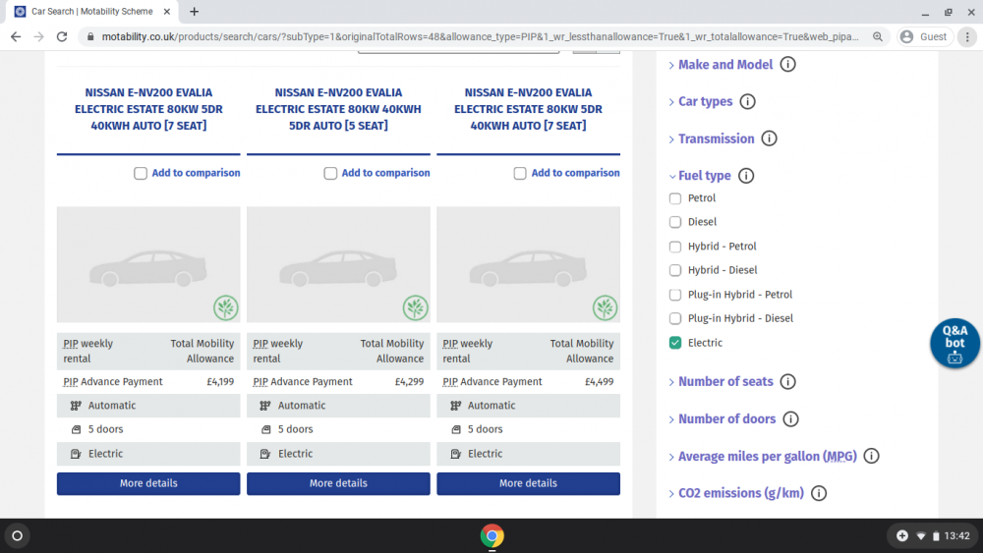Expand Car types filter
Image resolution: width=983 pixels, height=553 pixels.
pos(705,101)
